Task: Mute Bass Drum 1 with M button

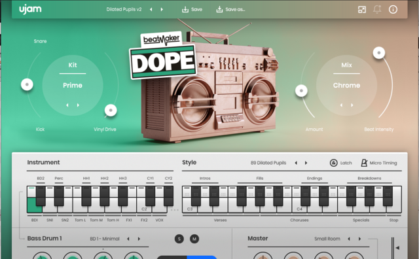Action: 194,239
